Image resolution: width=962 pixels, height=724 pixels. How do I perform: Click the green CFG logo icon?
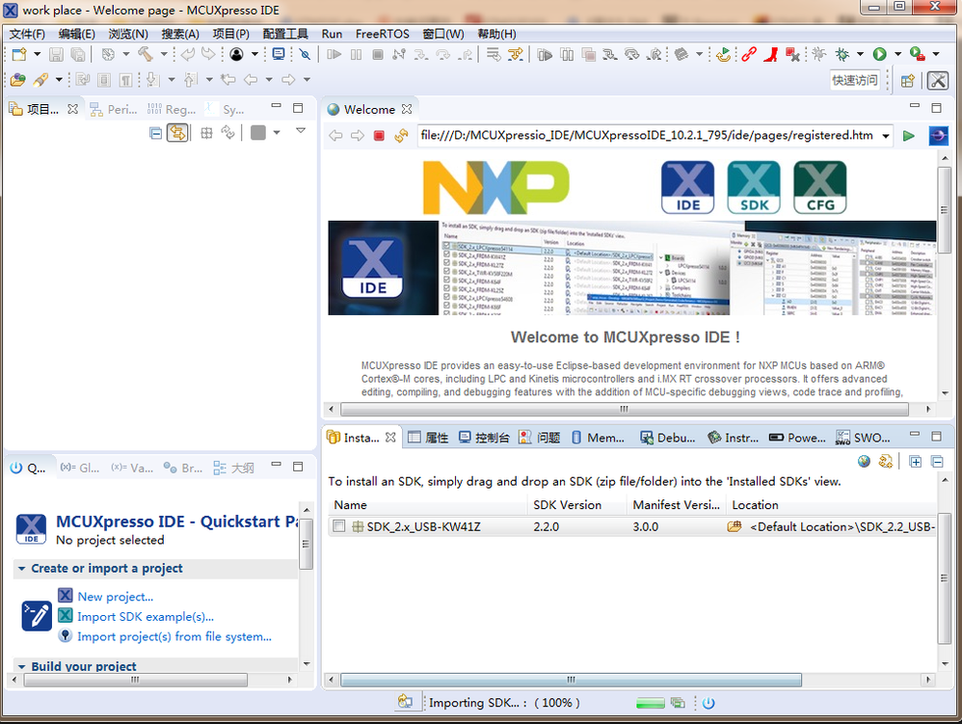[820, 187]
